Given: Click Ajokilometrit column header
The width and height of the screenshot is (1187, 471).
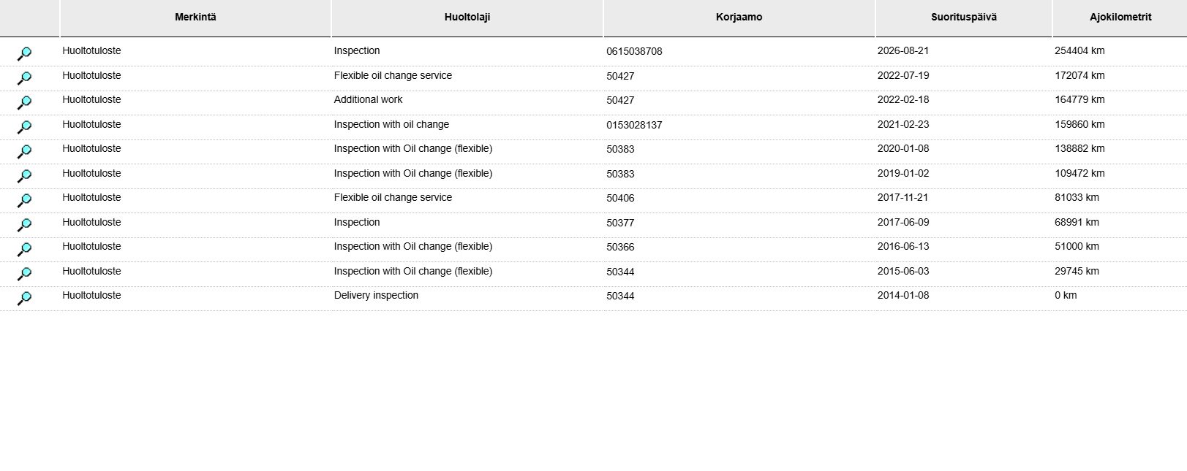Looking at the screenshot, I should [1120, 18].
